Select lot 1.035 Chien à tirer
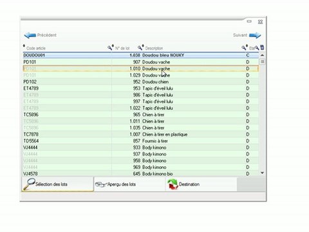 click(x=141, y=128)
